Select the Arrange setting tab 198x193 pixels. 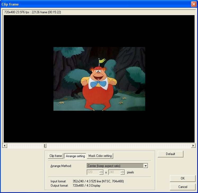(75, 156)
